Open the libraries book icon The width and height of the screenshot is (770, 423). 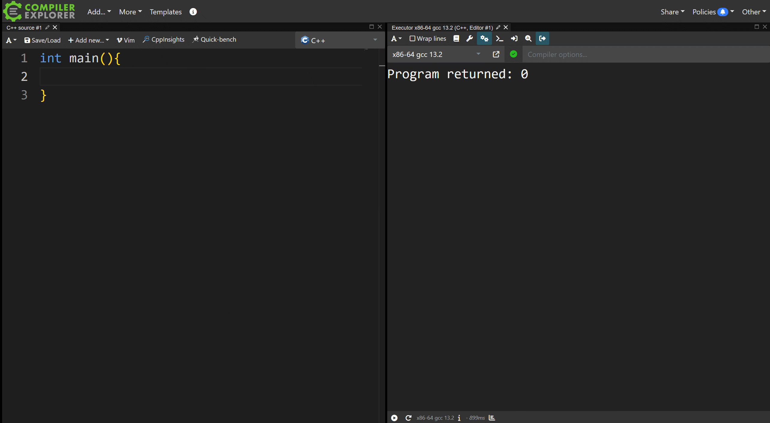[x=456, y=39]
